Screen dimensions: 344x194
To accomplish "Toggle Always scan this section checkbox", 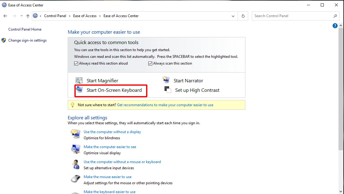I will (x=150, y=63).
